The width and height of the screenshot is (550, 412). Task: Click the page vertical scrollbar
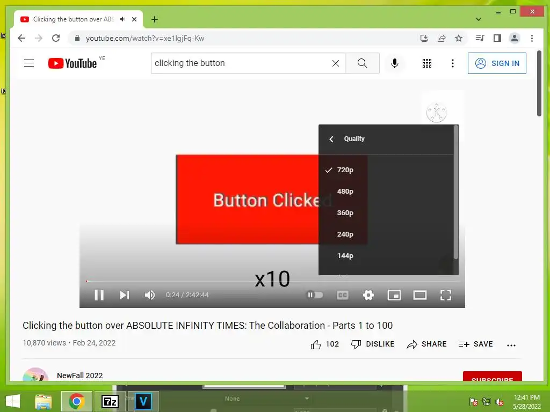click(539, 83)
